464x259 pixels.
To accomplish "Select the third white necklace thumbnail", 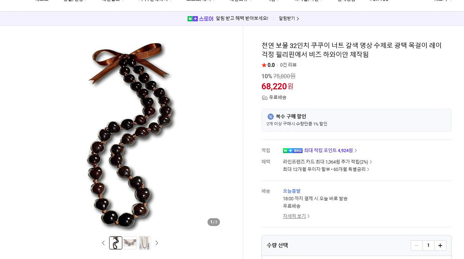I will click(144, 243).
